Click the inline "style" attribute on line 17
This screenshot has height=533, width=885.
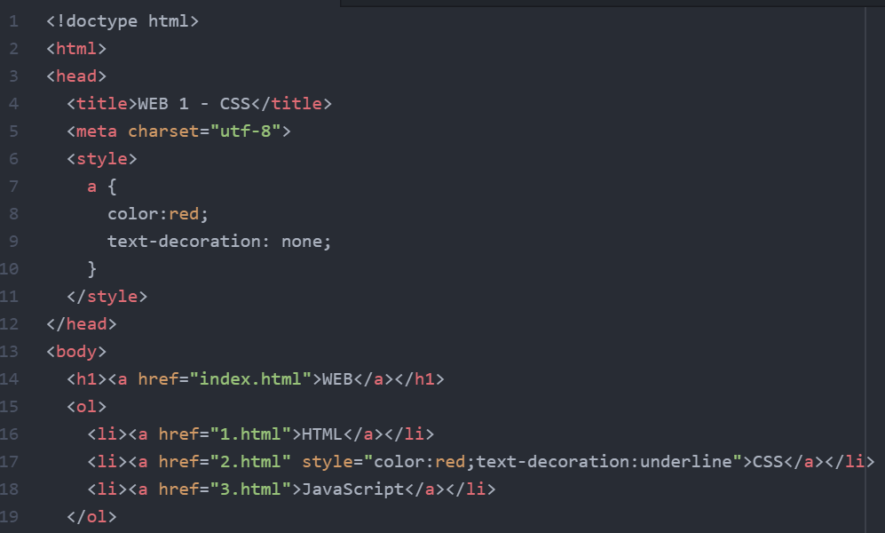328,462
